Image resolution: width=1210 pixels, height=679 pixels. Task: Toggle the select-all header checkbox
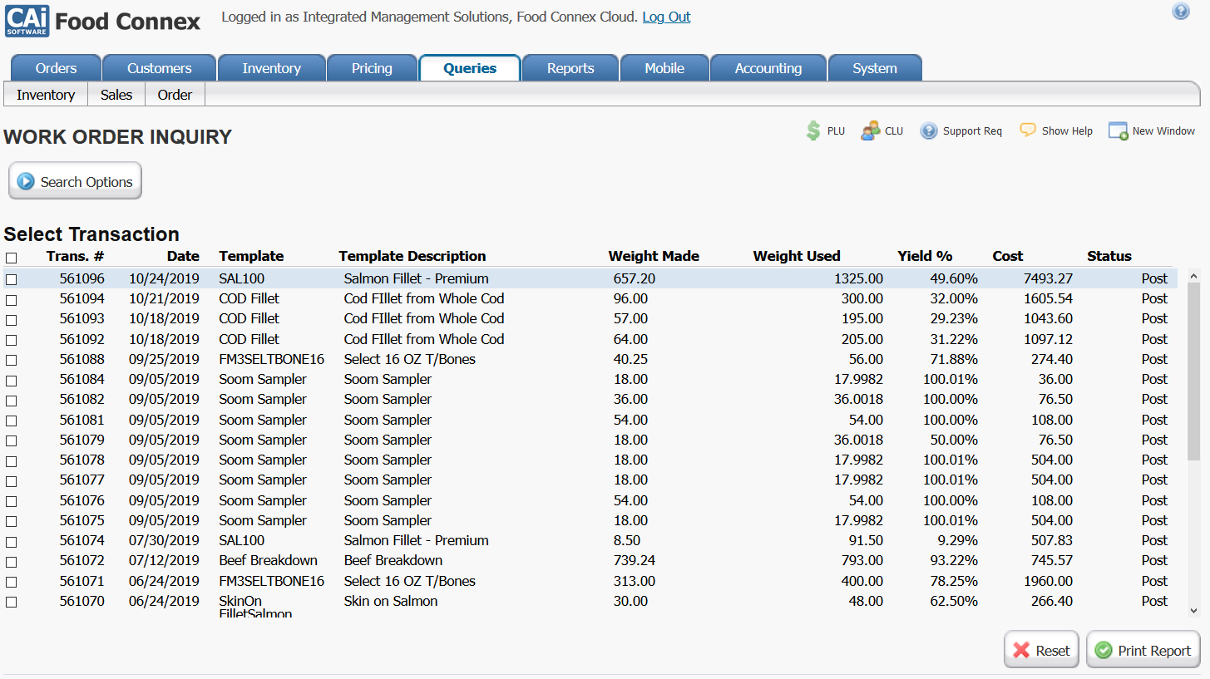pyautogui.click(x=11, y=258)
